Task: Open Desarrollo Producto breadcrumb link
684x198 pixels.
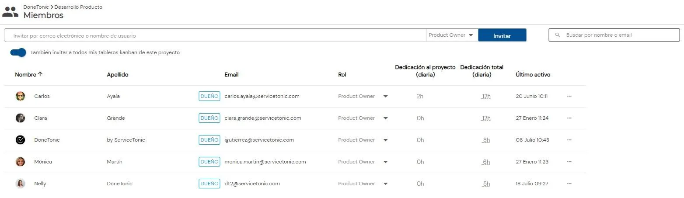Action: 78,7
